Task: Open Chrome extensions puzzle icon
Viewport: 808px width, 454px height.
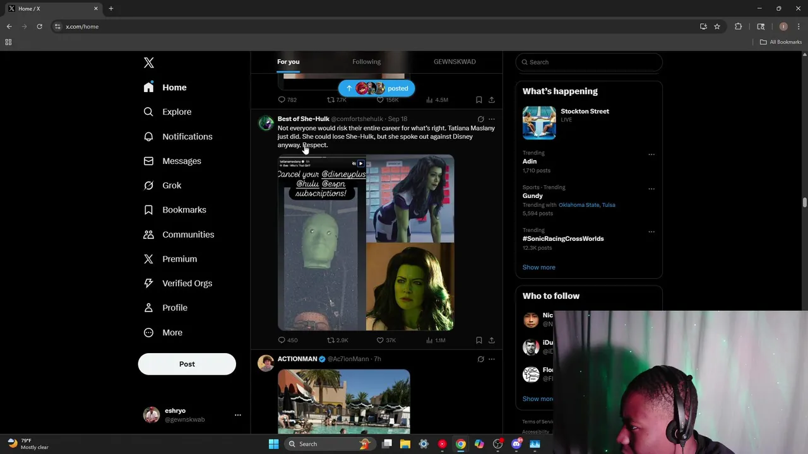Action: [x=738, y=26]
